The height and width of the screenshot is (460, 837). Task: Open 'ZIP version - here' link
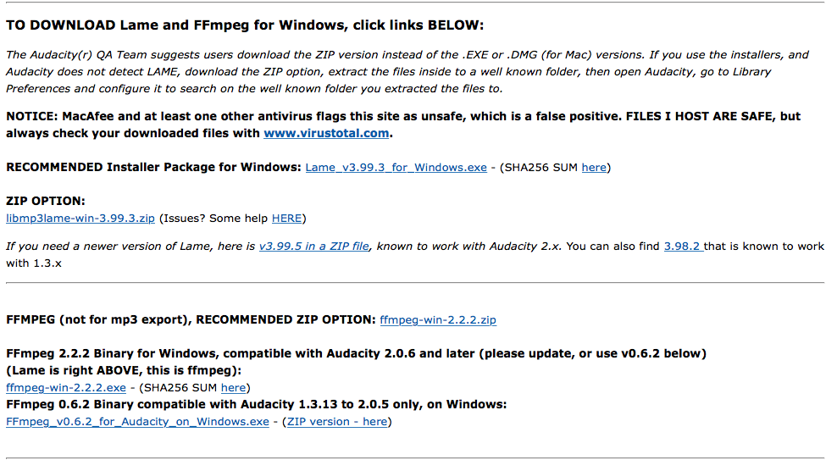tap(337, 422)
